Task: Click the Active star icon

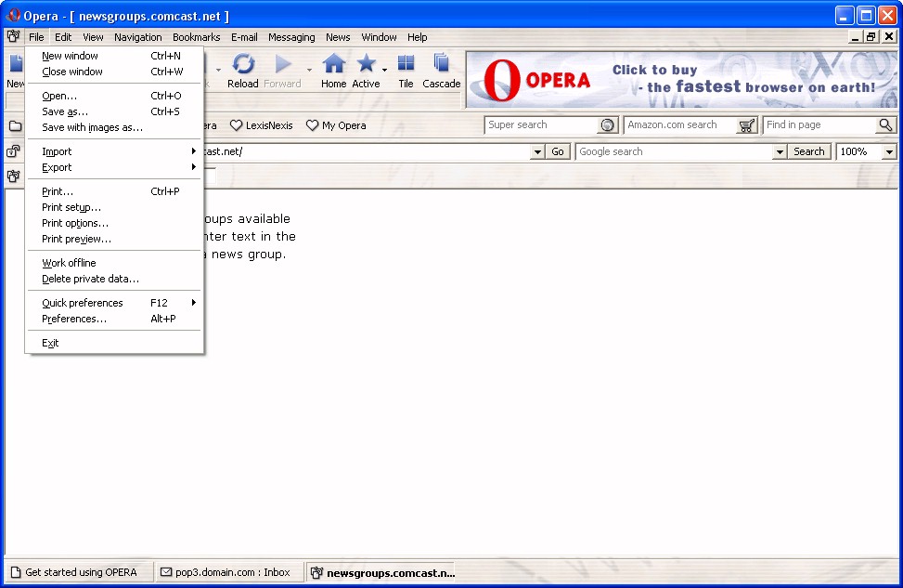Action: pyautogui.click(x=367, y=65)
